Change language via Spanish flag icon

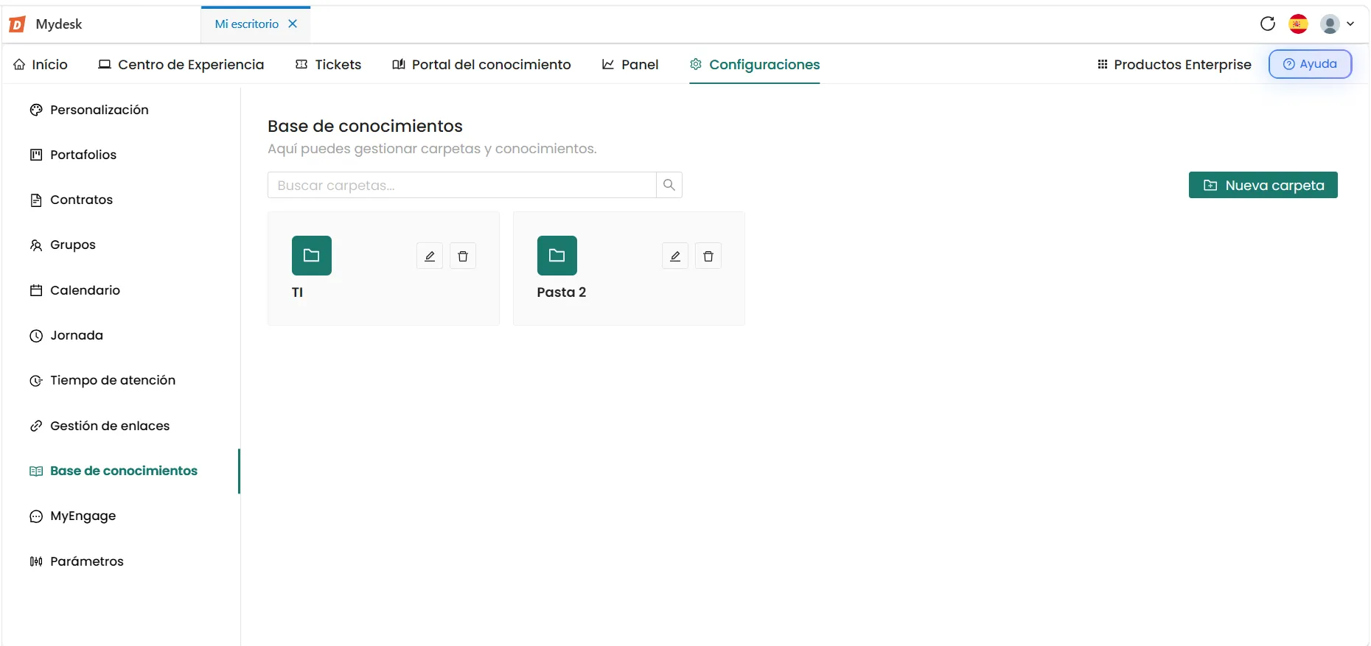coord(1299,24)
